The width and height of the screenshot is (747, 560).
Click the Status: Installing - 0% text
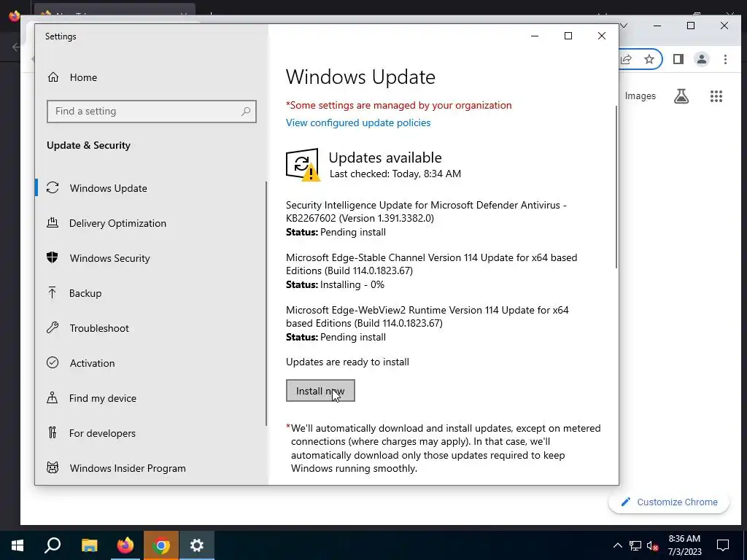(335, 285)
